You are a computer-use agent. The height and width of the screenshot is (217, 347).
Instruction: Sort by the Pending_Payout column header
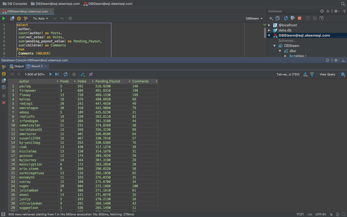point(113,81)
